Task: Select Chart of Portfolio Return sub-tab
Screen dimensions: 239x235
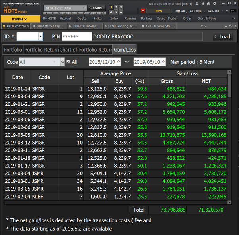Action: click(x=86, y=50)
